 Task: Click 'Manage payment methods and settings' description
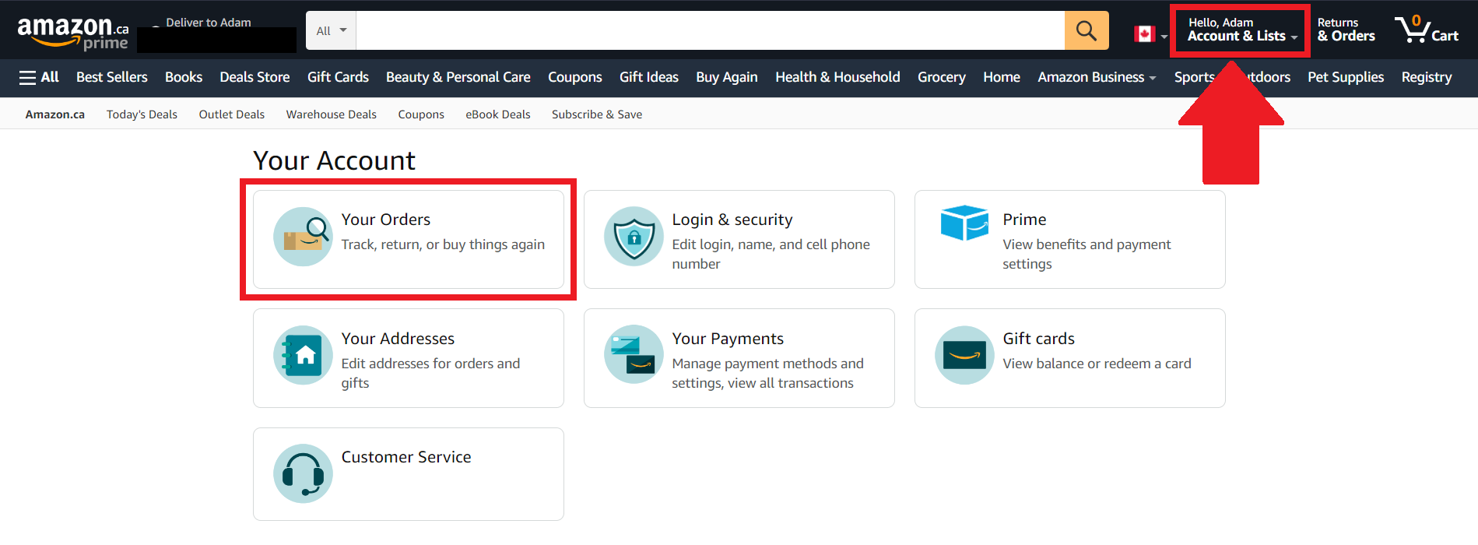pyautogui.click(x=768, y=373)
